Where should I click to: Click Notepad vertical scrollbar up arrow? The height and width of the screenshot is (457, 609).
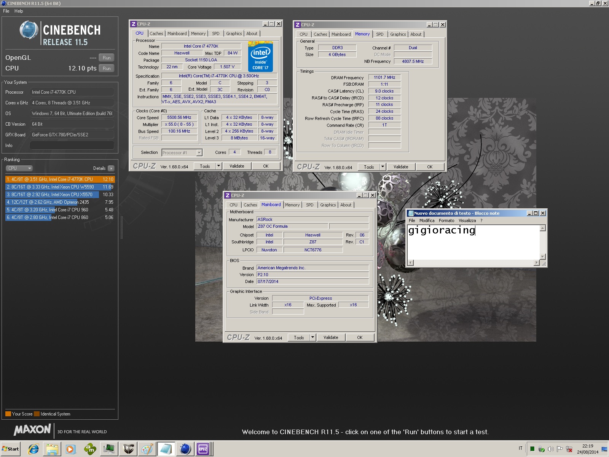[543, 228]
